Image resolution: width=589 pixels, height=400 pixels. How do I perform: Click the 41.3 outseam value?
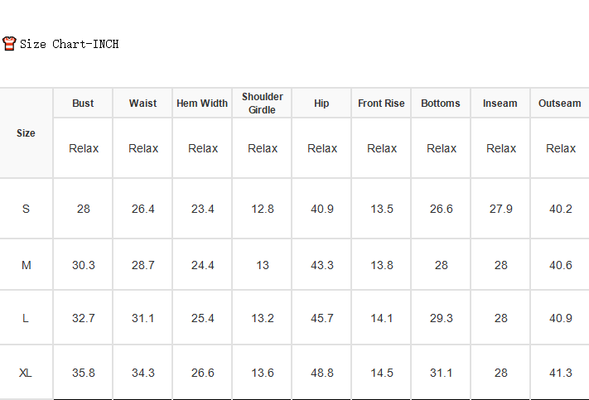coord(561,373)
